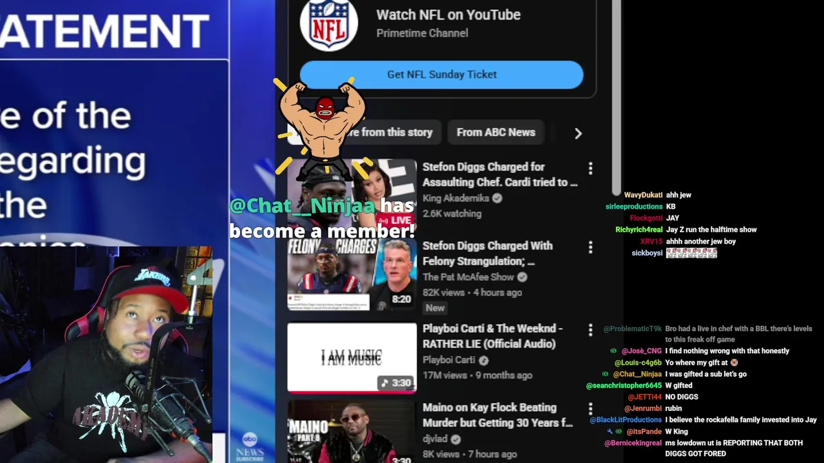Image resolution: width=824 pixels, height=463 pixels.
Task: Click @Jenrumbi username in chat
Action: [643, 408]
